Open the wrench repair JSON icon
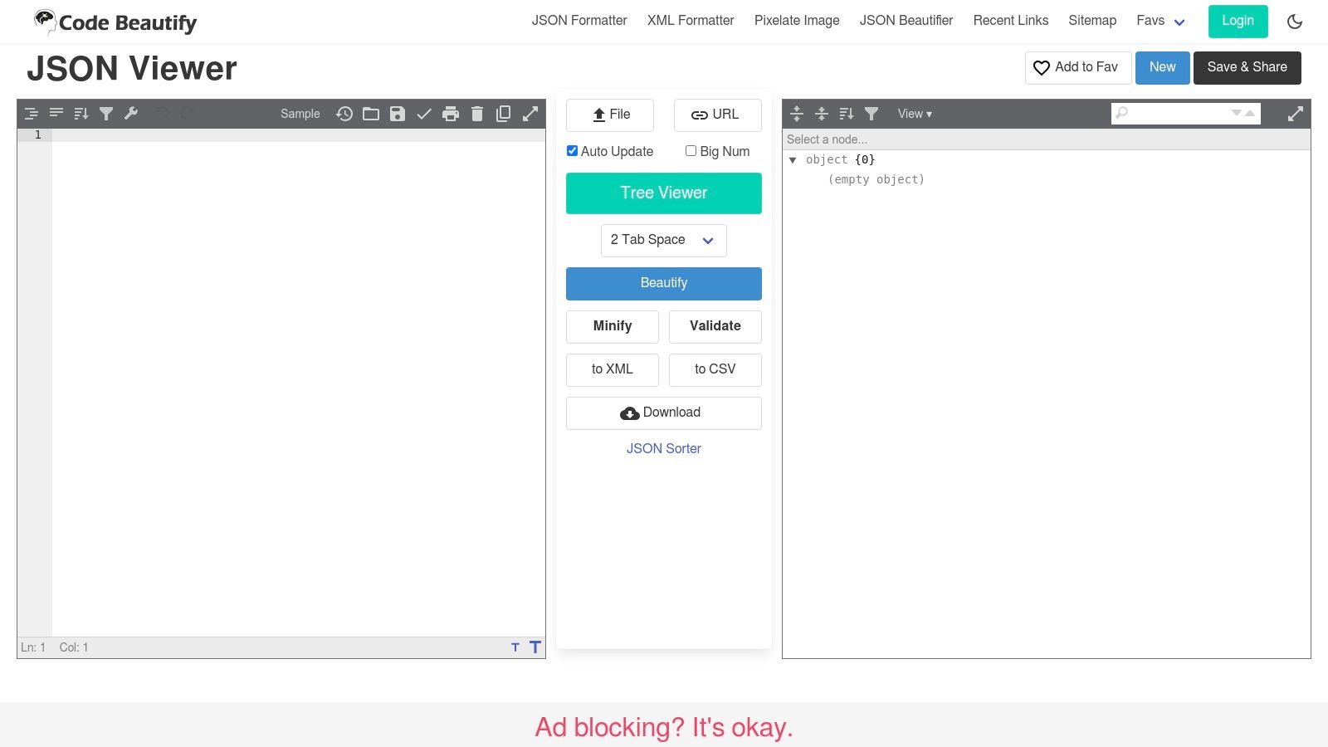Viewport: 1328px width, 747px height. (x=131, y=114)
